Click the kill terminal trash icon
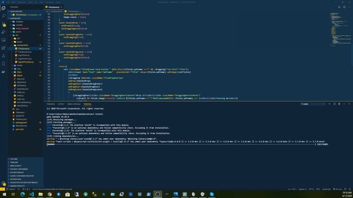 click(339, 104)
